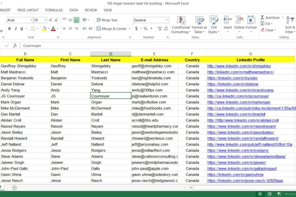
Task: Toggle italic formatting
Action: point(16,29)
